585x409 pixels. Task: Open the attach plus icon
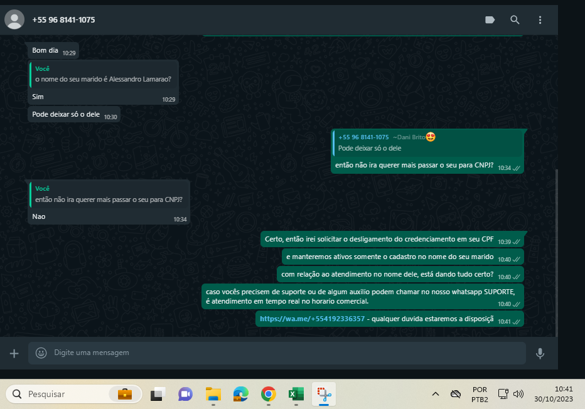point(14,353)
